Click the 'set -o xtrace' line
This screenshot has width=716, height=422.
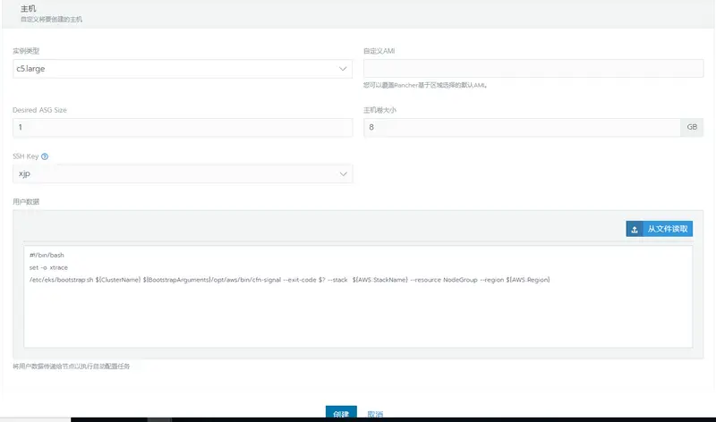[48, 267]
